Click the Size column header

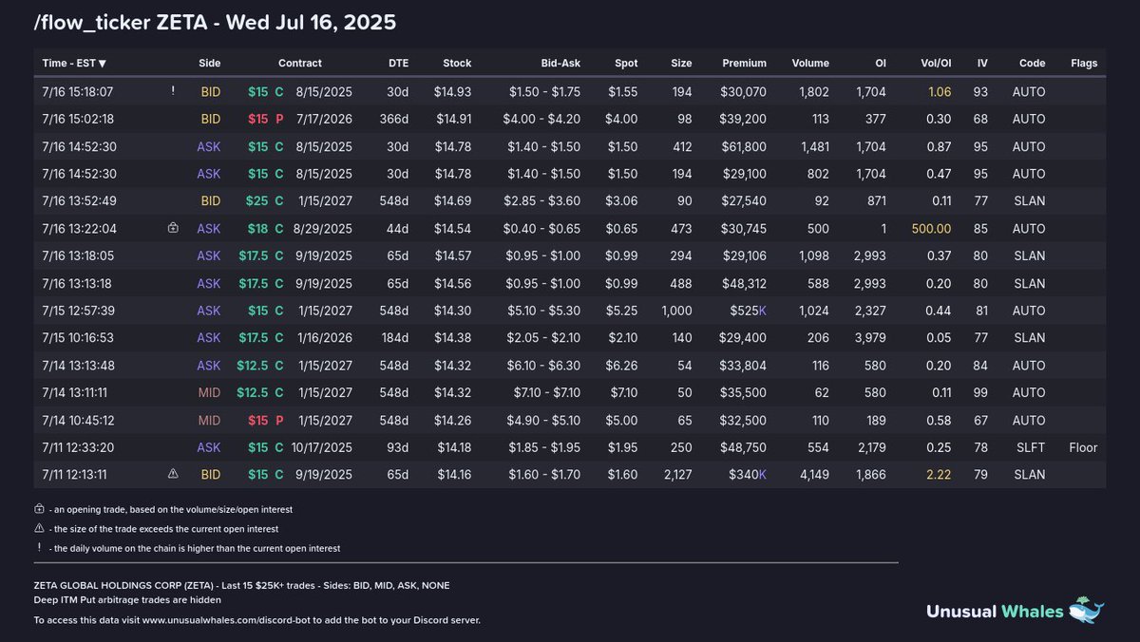click(681, 64)
